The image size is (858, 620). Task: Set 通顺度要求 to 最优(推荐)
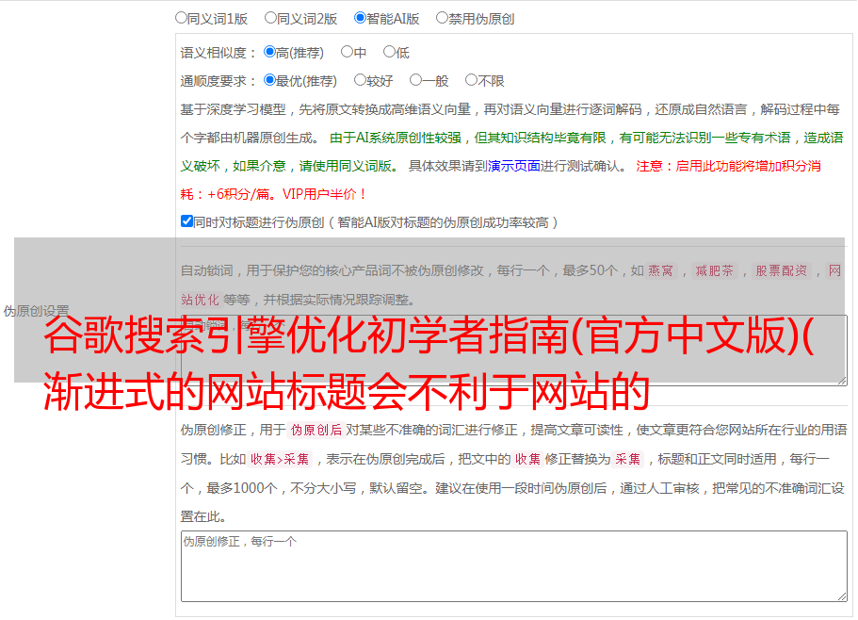(269, 80)
